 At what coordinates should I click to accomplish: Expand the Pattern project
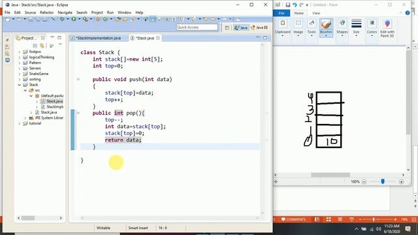click(20, 63)
